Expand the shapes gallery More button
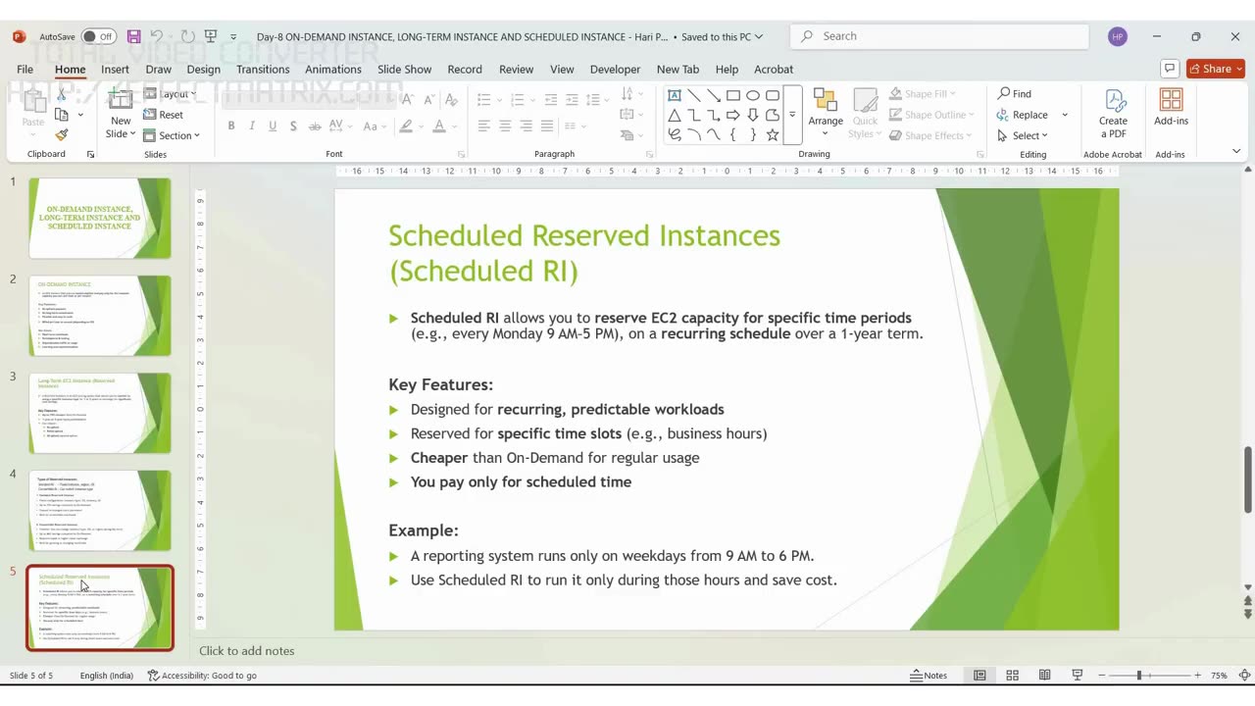Image resolution: width=1255 pixels, height=706 pixels. [792, 115]
